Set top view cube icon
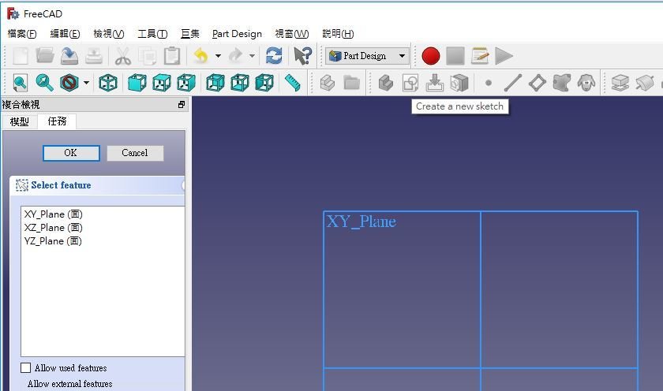 coord(162,83)
